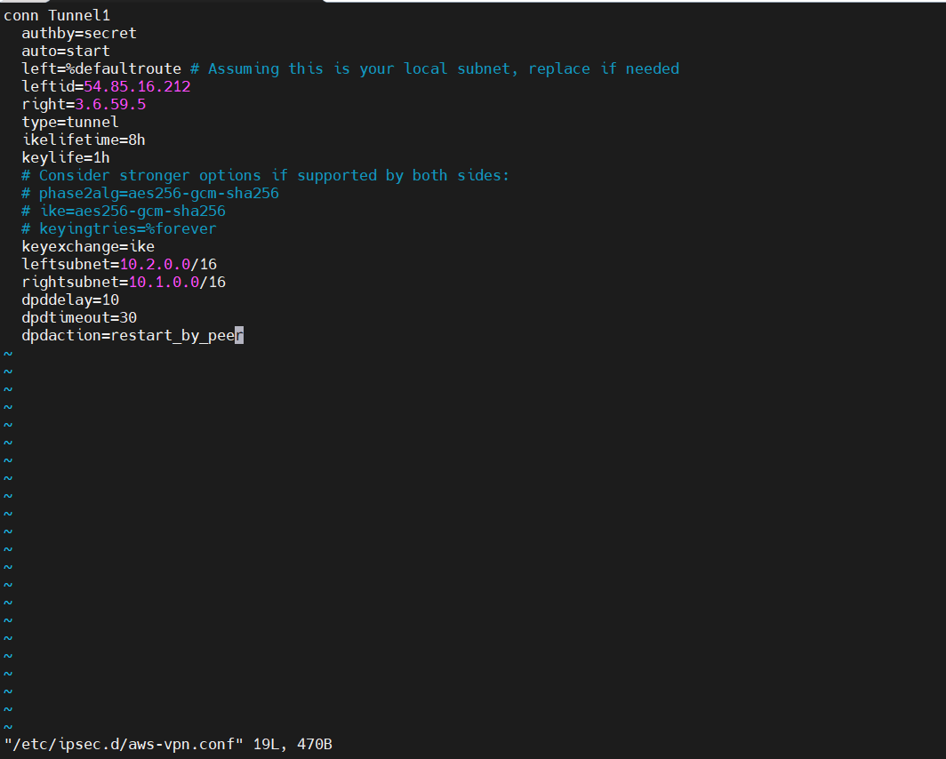Viewport: 946px width, 759px height.
Task: Place cursor on 'ikelifetime=8h'
Action: [x=84, y=140]
